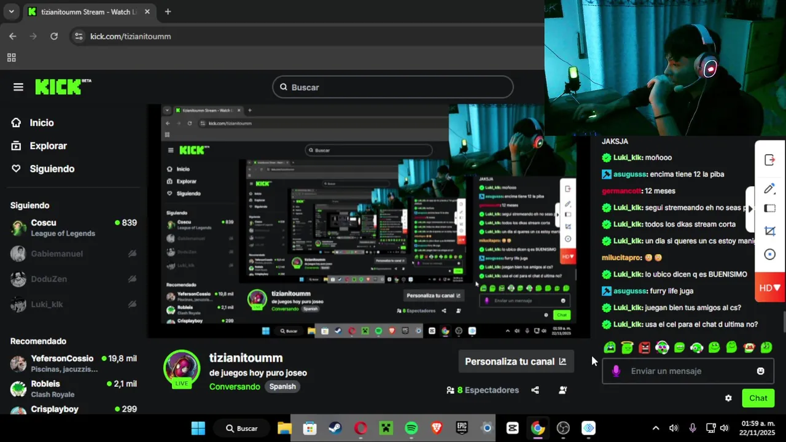Open YefersonCossio recommended channel
The image size is (786, 442).
click(x=74, y=363)
